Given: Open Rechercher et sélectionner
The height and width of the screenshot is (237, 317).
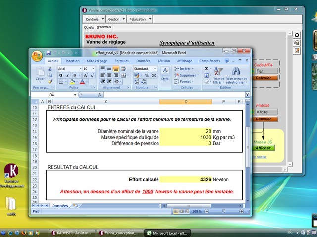Looking at the screenshot, I should tap(236, 76).
